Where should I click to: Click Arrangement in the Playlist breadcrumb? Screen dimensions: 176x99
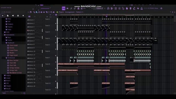click(70, 12)
